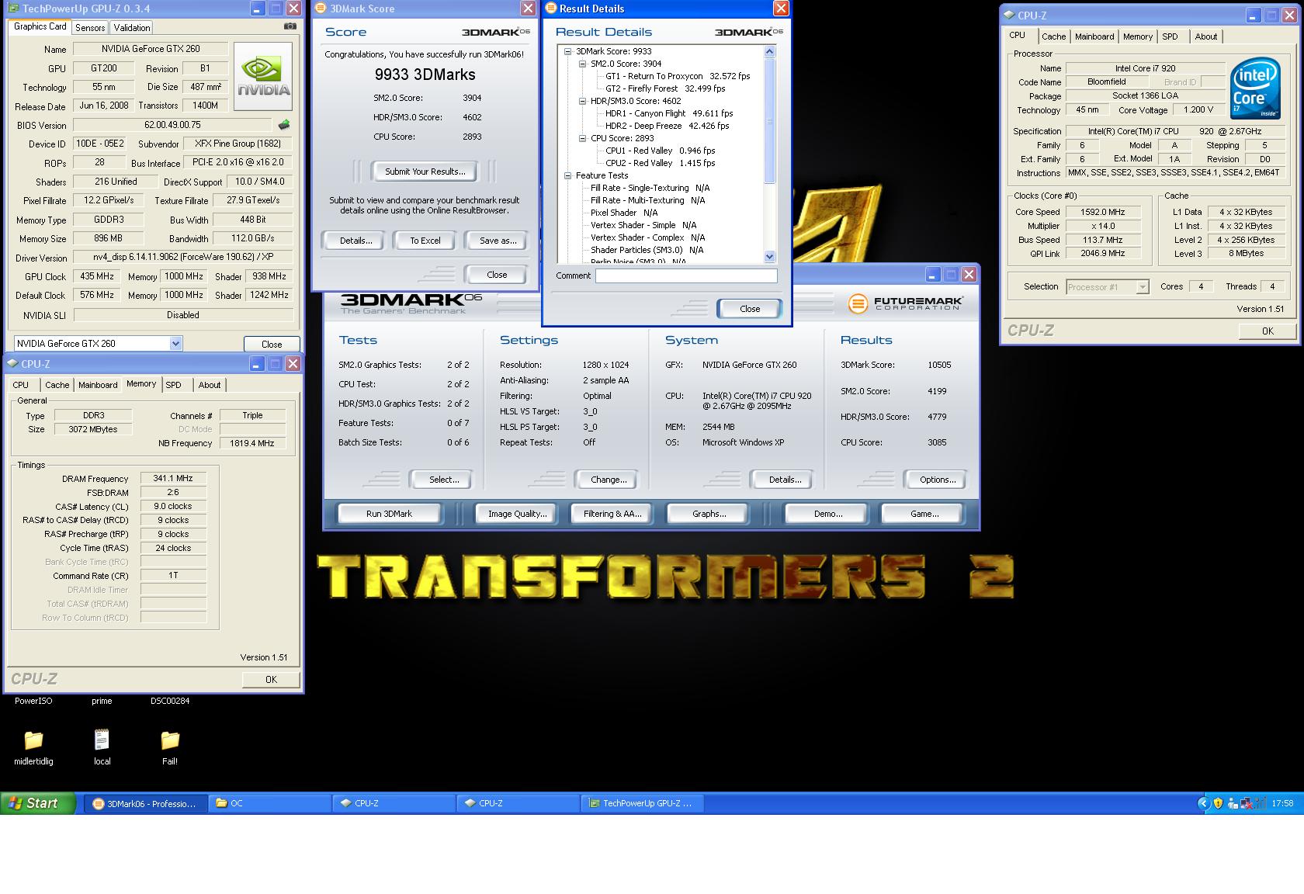Open Cache tab in left CPU-Z window

click(x=57, y=385)
